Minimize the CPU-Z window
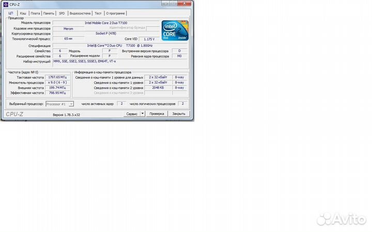372x232 pixels. [x=166, y=3]
